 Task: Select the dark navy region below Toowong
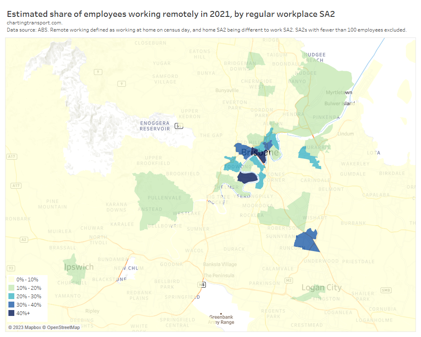(247, 177)
